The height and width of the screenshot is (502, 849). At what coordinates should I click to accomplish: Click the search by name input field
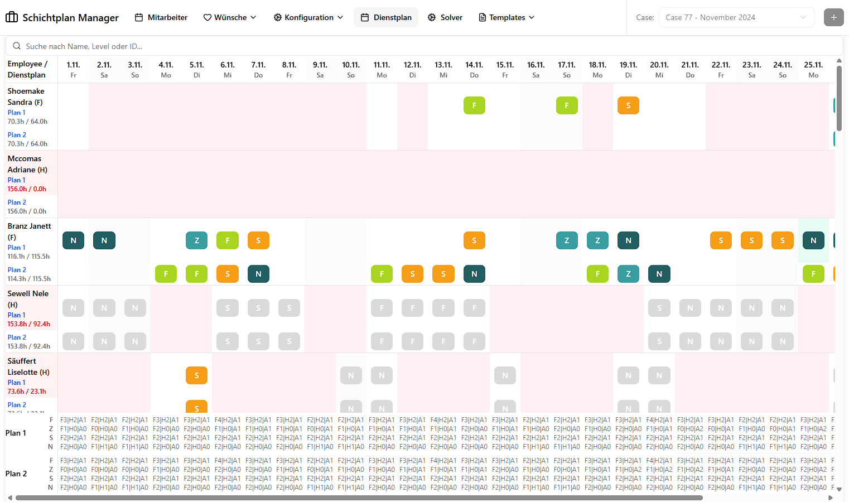click(424, 46)
